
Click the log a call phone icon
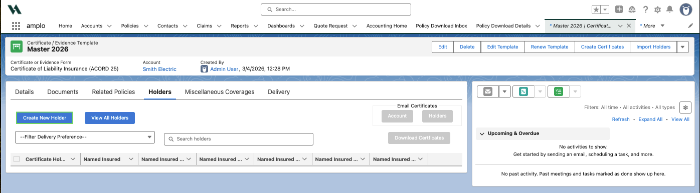(523, 91)
